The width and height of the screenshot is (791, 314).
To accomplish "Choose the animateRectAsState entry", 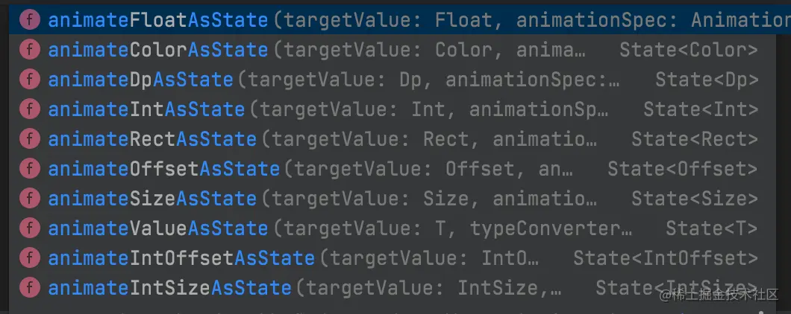I will [x=393, y=139].
